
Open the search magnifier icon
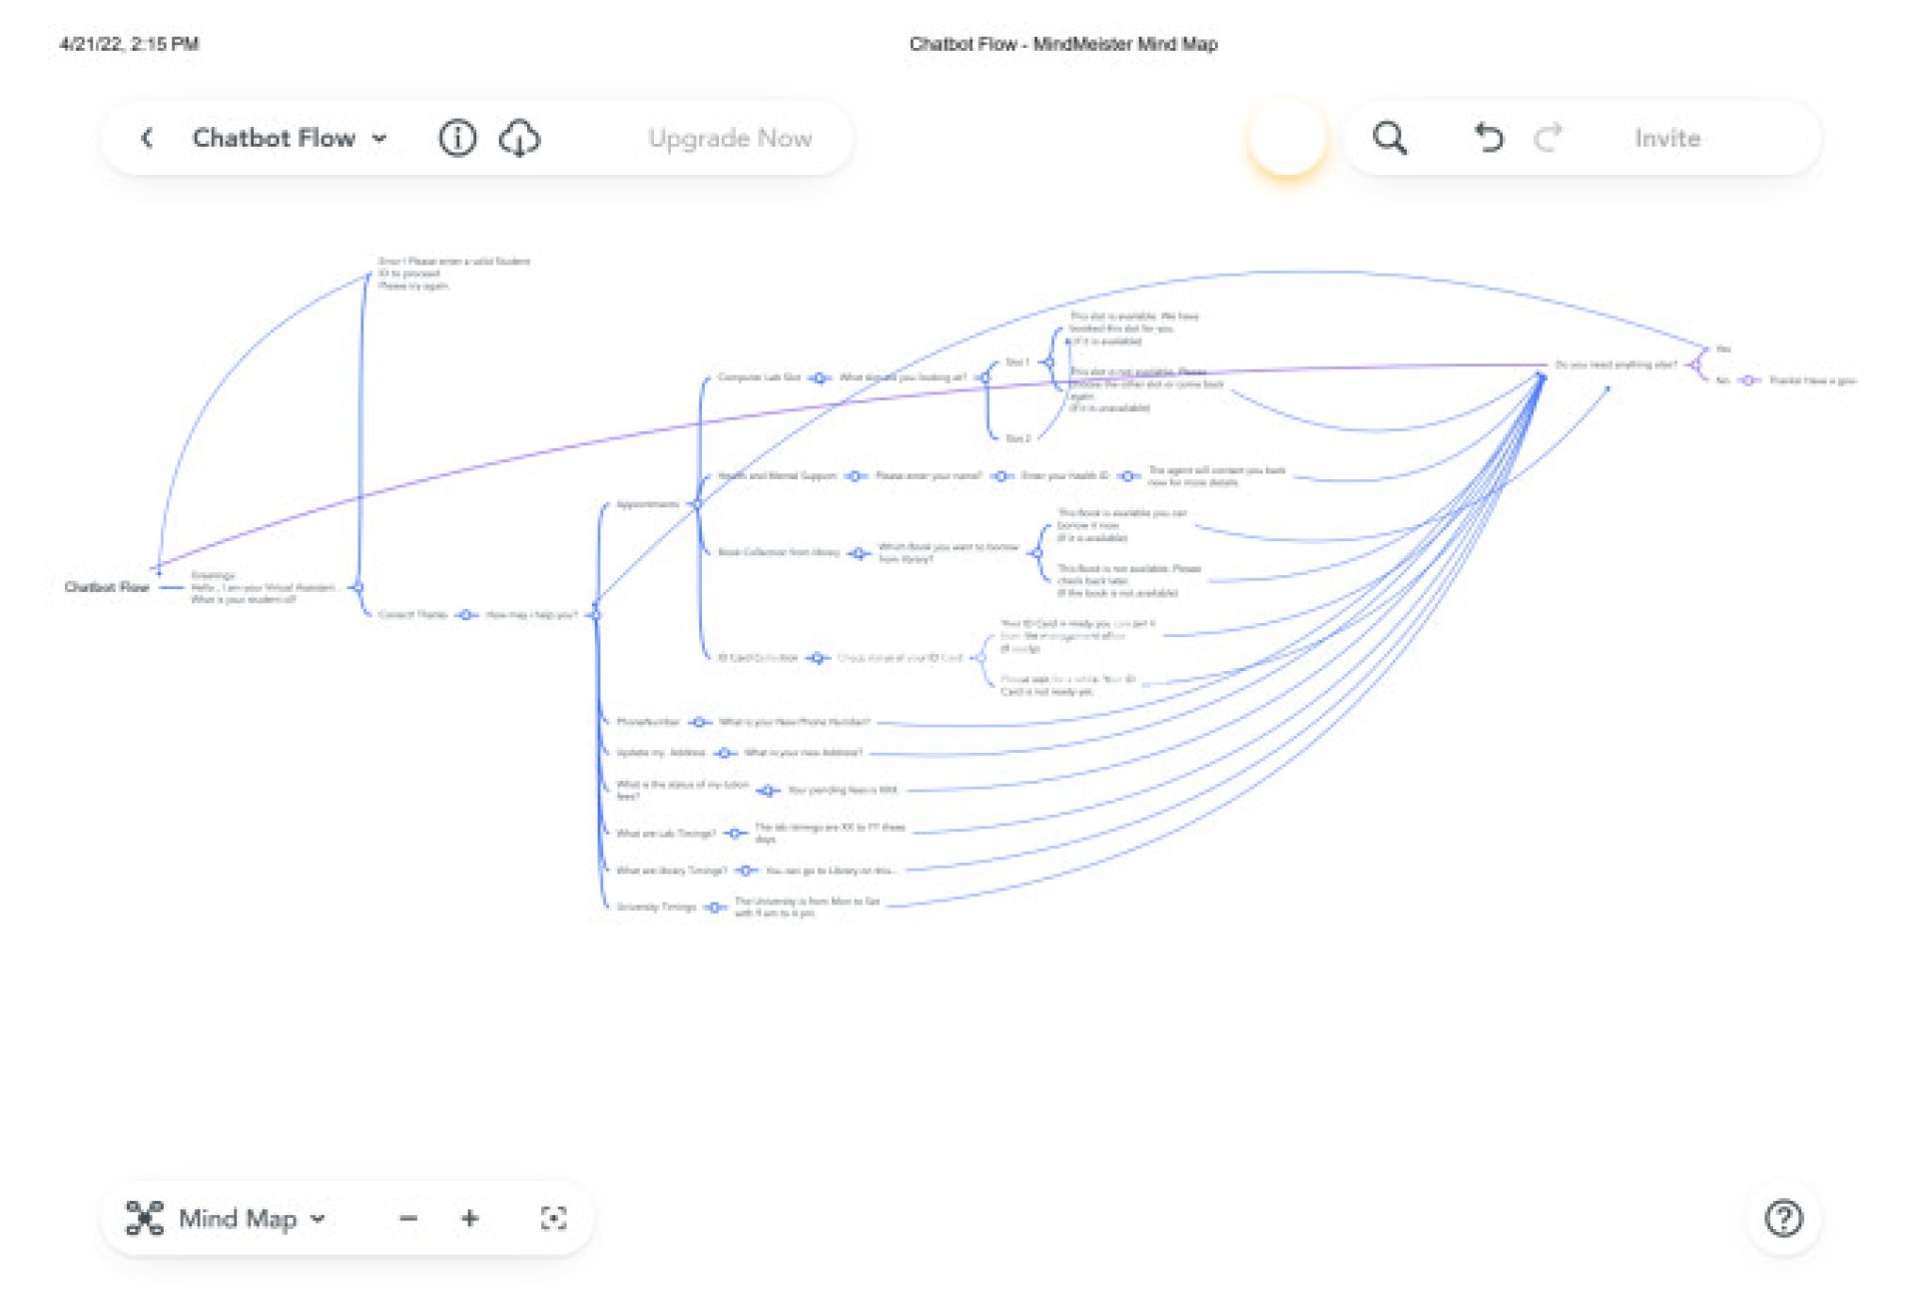(x=1389, y=138)
